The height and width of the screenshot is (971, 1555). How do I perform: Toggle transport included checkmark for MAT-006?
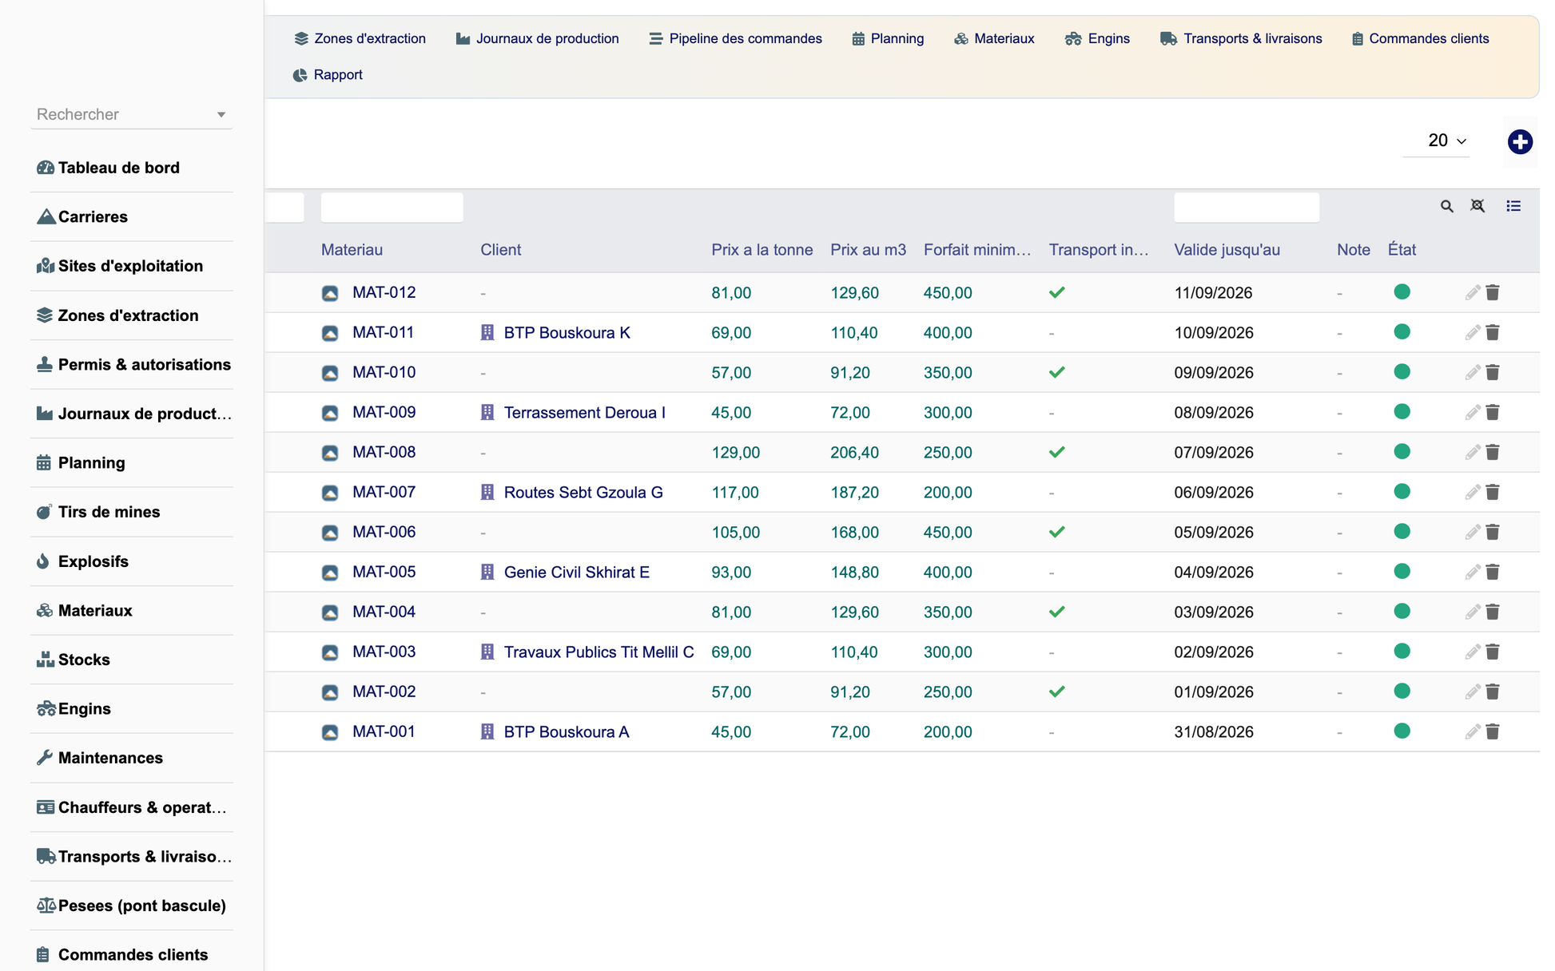(x=1057, y=533)
